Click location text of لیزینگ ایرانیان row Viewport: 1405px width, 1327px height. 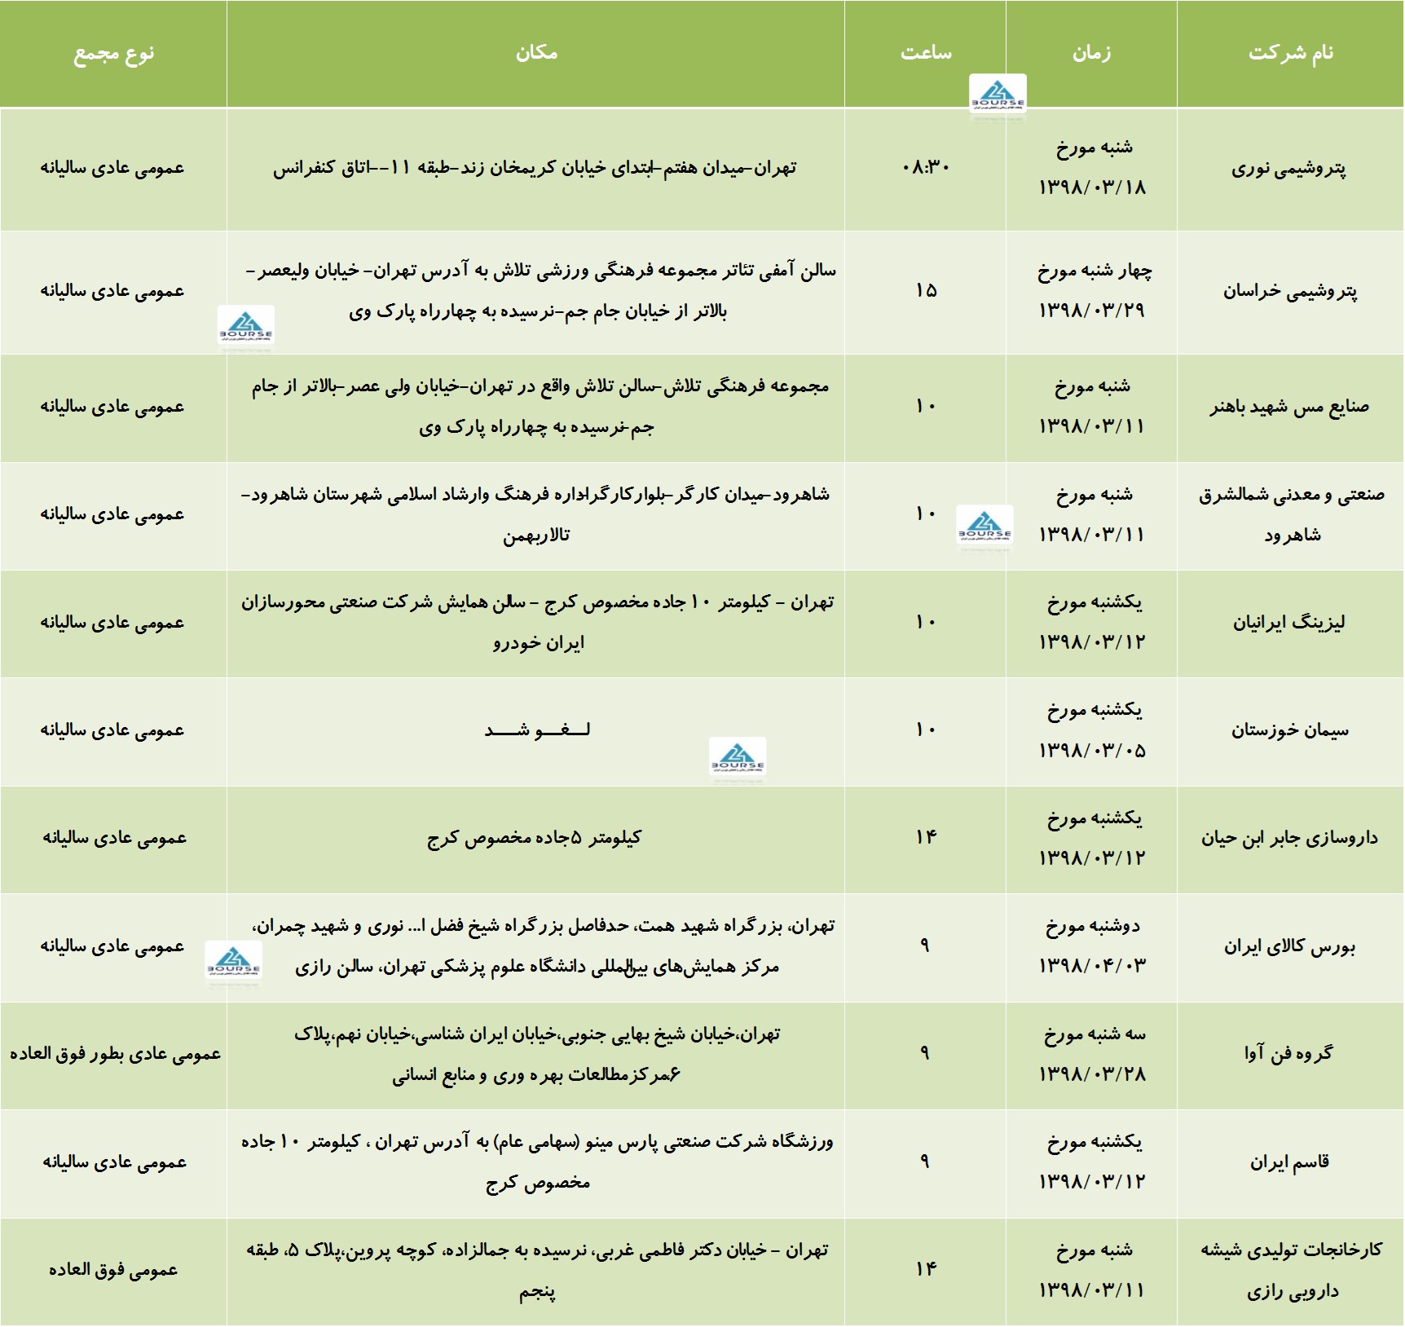(538, 623)
